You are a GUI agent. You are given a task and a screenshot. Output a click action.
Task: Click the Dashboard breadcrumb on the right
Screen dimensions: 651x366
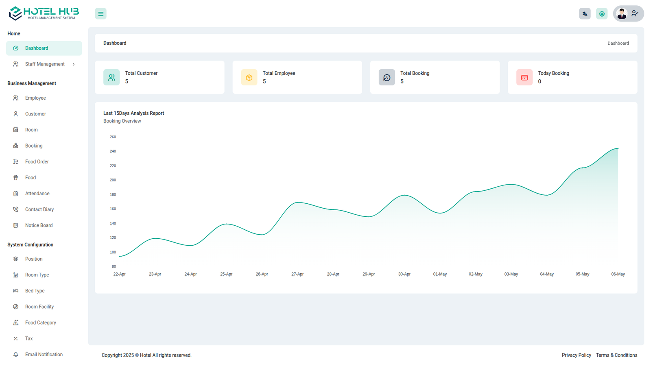[618, 43]
